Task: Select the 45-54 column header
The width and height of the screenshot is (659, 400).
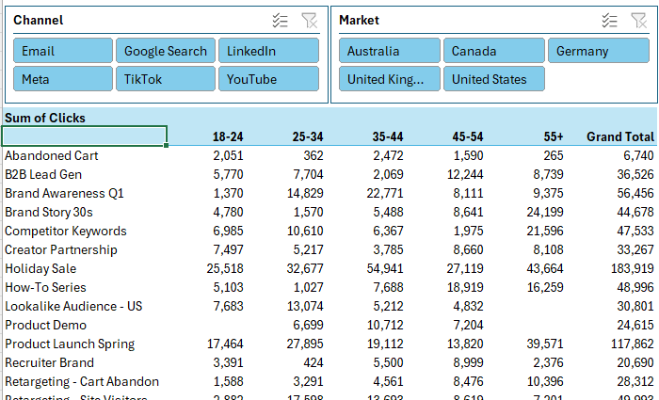Action: (x=467, y=136)
